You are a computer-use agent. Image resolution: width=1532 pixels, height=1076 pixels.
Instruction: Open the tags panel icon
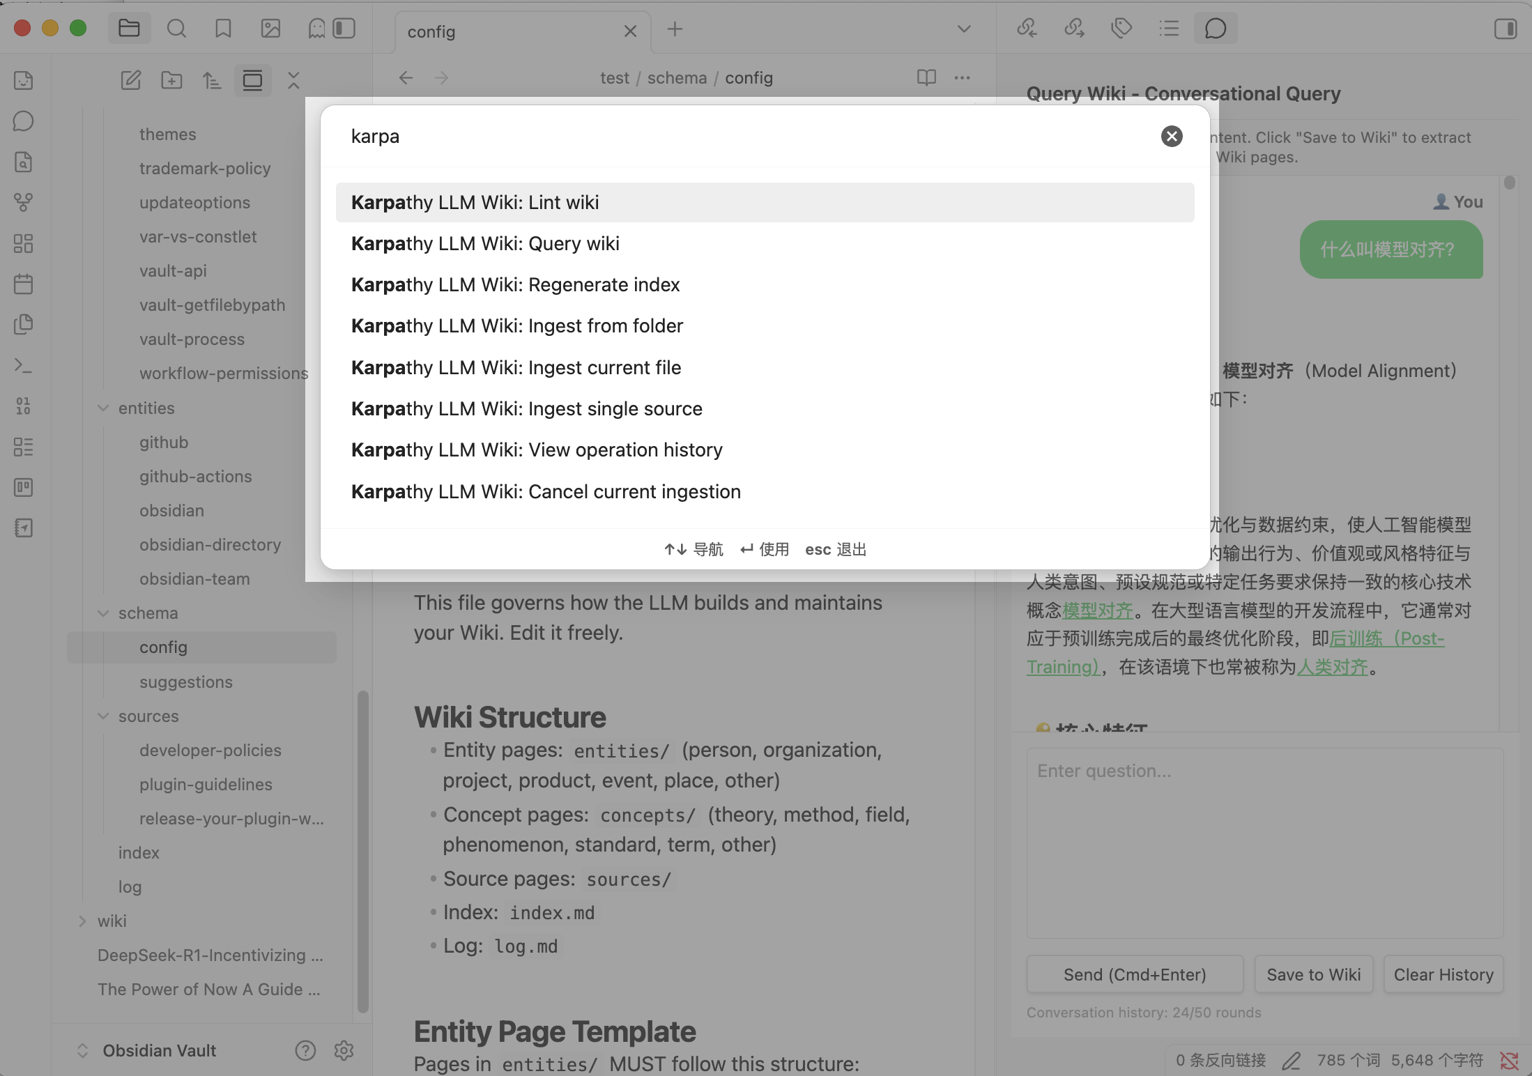pos(1121,29)
